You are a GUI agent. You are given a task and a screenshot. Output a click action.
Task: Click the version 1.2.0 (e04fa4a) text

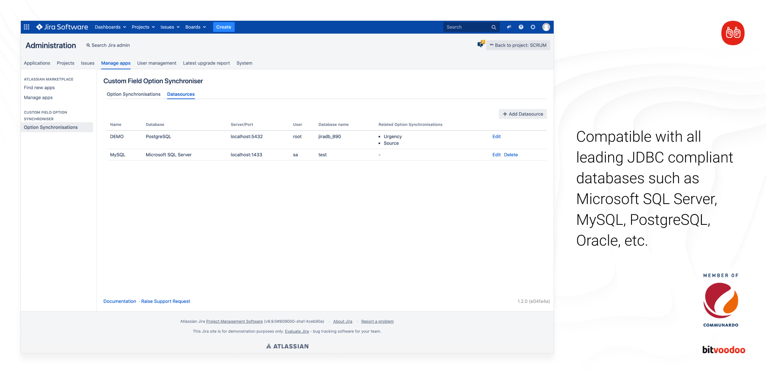(x=533, y=301)
